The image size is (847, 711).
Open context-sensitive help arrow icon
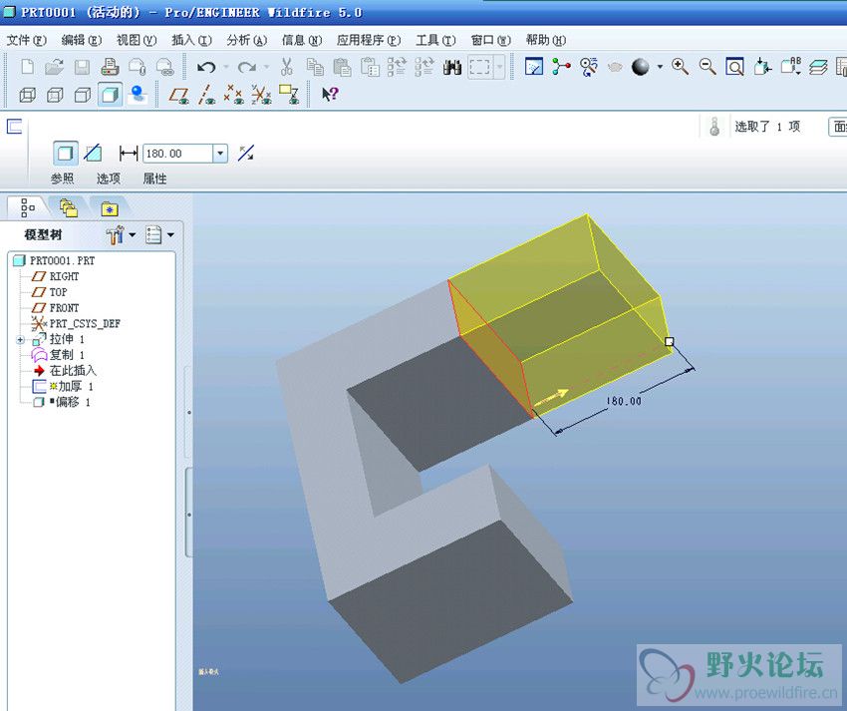pyautogui.click(x=330, y=95)
